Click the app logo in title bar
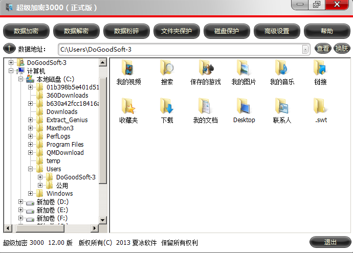The height and width of the screenshot is (253, 353). pyautogui.click(x=9, y=8)
